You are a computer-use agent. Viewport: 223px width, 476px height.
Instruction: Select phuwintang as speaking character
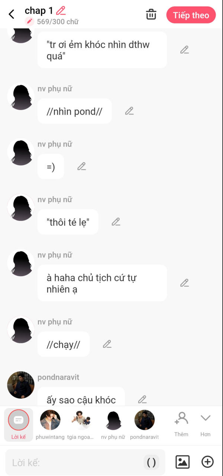point(50,424)
